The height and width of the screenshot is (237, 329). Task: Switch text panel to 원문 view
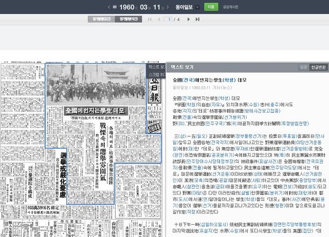(x=303, y=67)
